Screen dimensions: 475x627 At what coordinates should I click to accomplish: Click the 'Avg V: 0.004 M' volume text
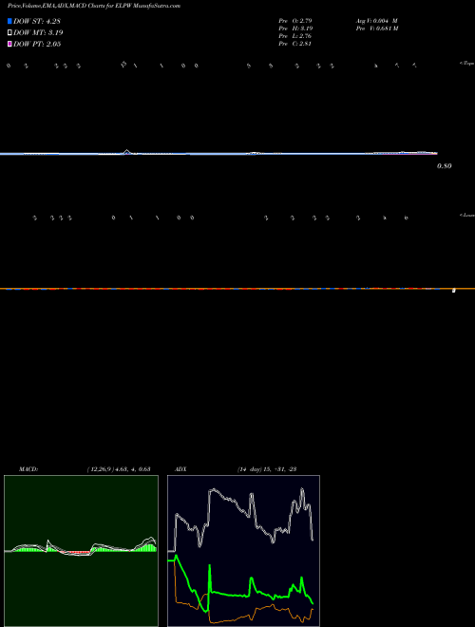tap(376, 20)
